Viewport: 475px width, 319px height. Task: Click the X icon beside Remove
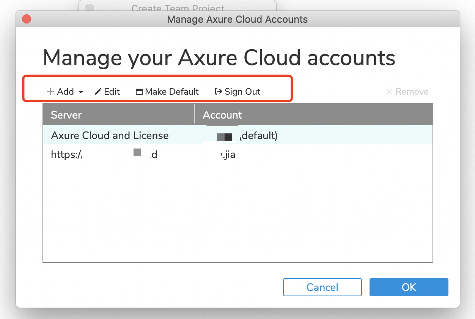coord(389,92)
